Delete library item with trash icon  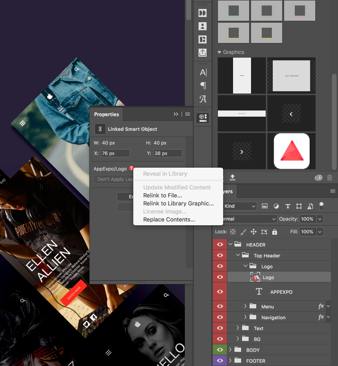(x=329, y=178)
